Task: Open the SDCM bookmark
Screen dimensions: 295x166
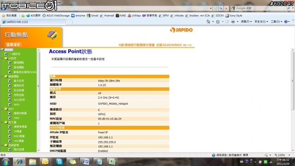Action: coord(218,16)
